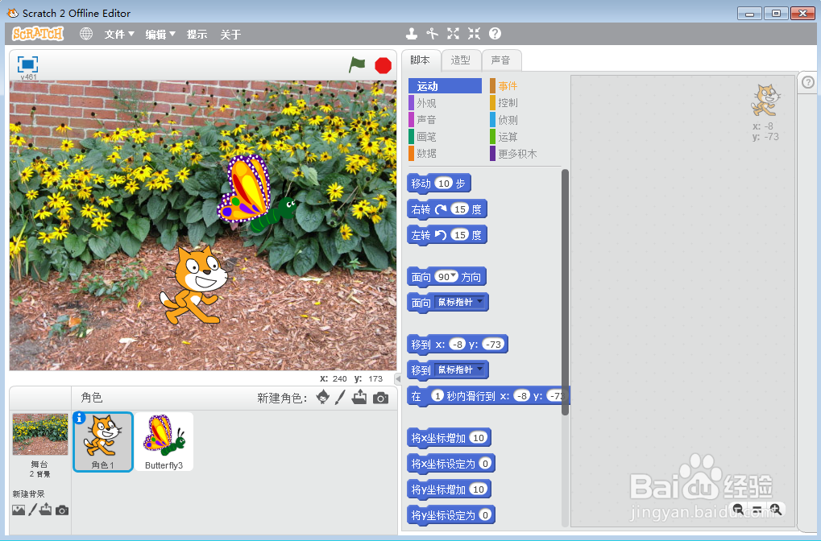Choose new backdrop from library
This screenshot has height=541, width=821.
tap(19, 510)
